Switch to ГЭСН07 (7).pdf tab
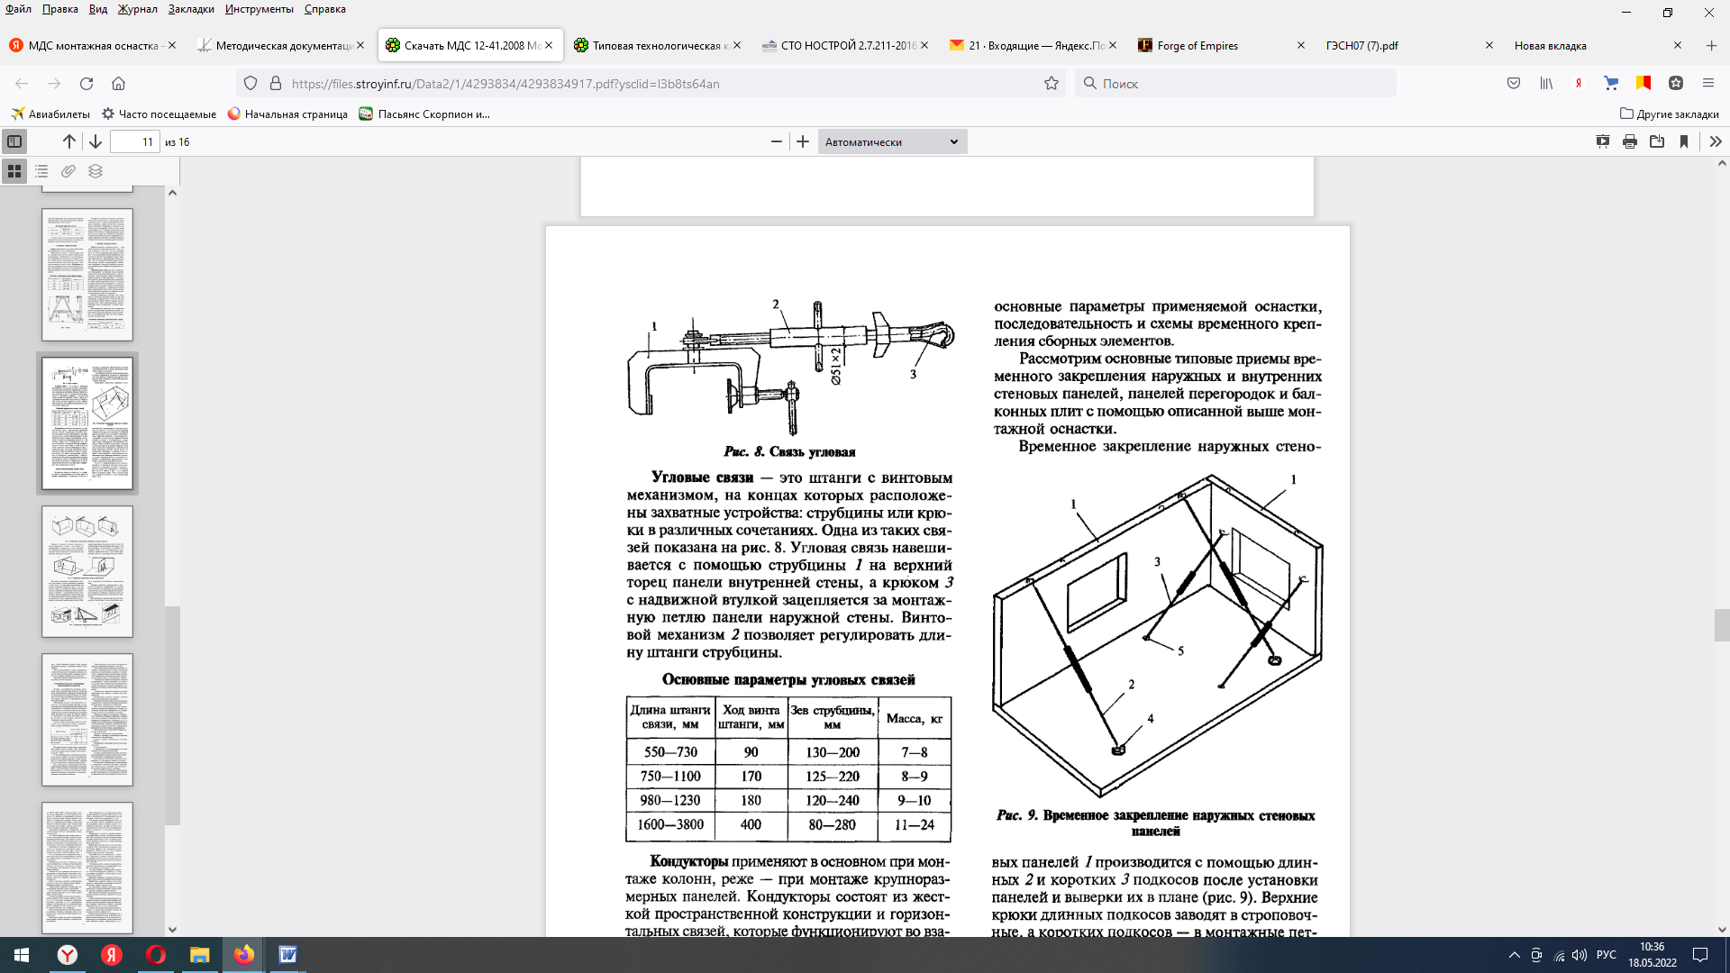Screen dimensions: 1730x973 [1402, 45]
